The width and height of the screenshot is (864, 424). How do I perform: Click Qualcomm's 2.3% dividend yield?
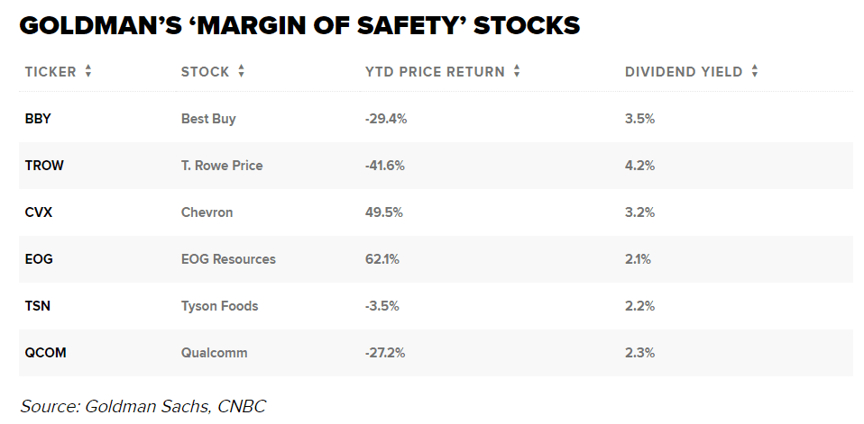click(639, 353)
